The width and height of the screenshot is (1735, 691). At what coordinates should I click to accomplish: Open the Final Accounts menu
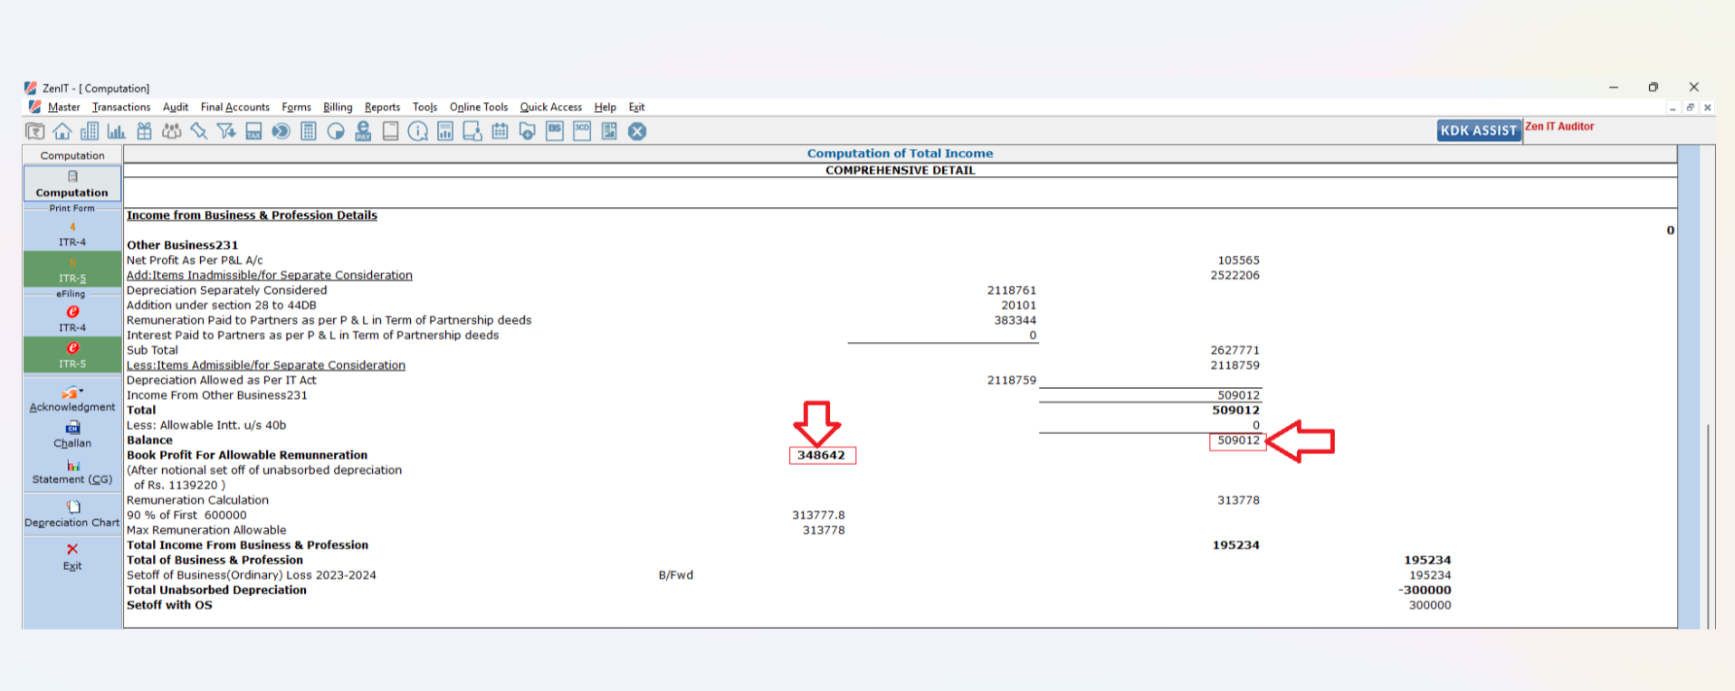234,107
